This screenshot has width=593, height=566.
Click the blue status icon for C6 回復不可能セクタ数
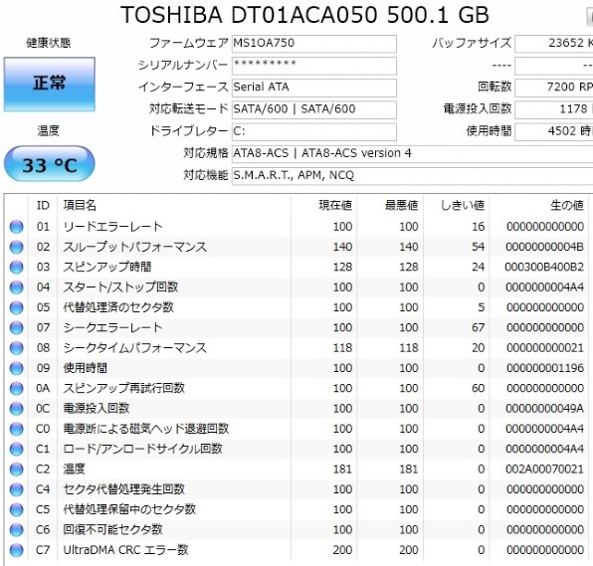point(16,530)
